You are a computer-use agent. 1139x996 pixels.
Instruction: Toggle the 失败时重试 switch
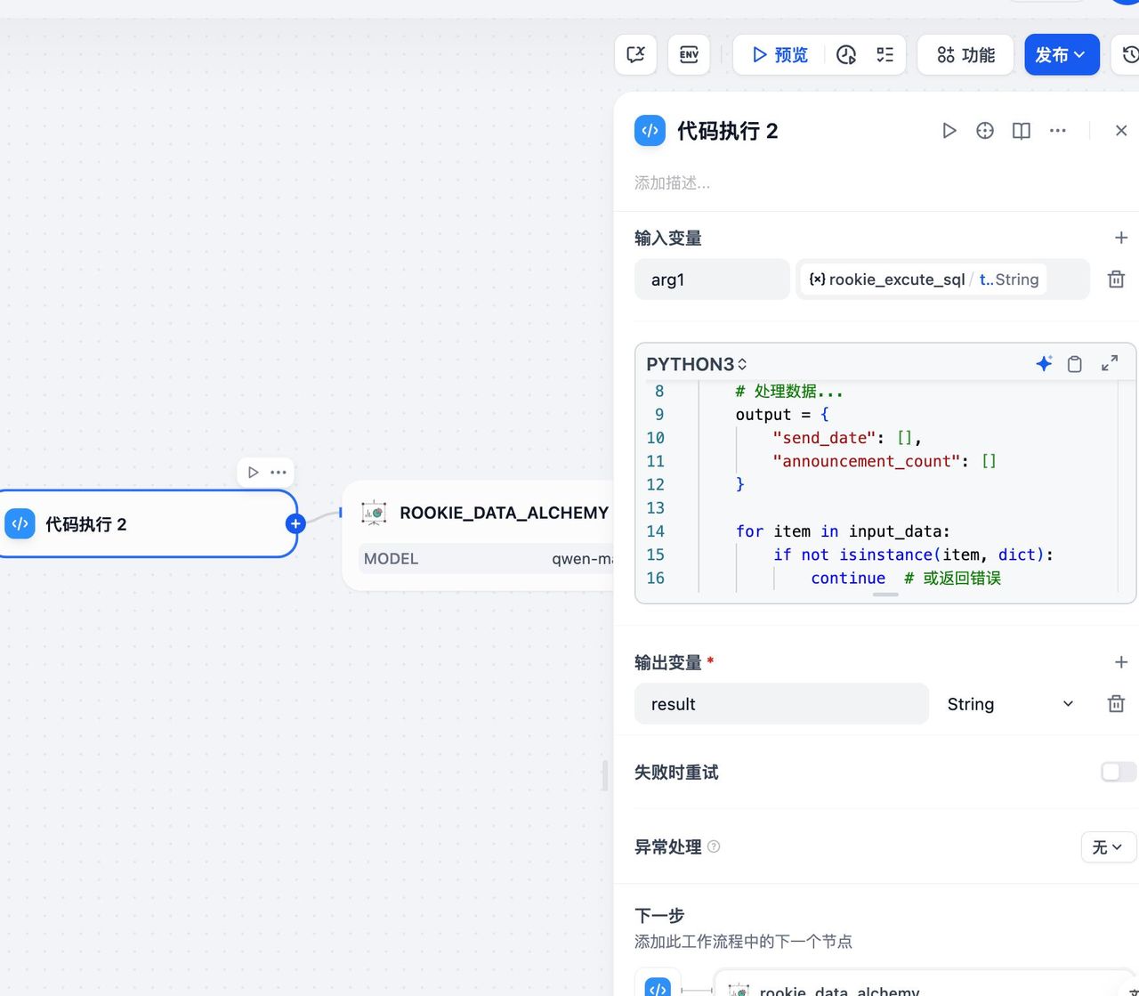pyautogui.click(x=1118, y=772)
